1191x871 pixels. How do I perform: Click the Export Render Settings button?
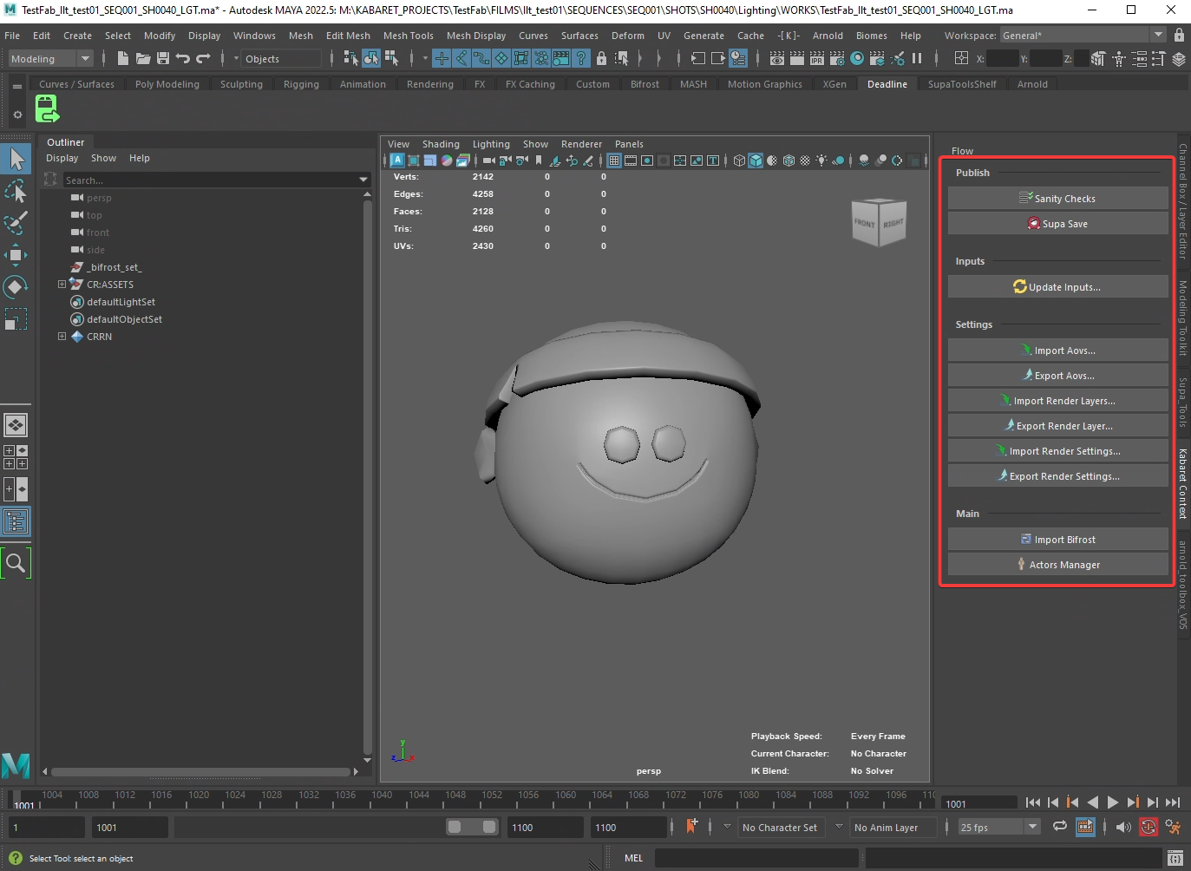tap(1057, 476)
